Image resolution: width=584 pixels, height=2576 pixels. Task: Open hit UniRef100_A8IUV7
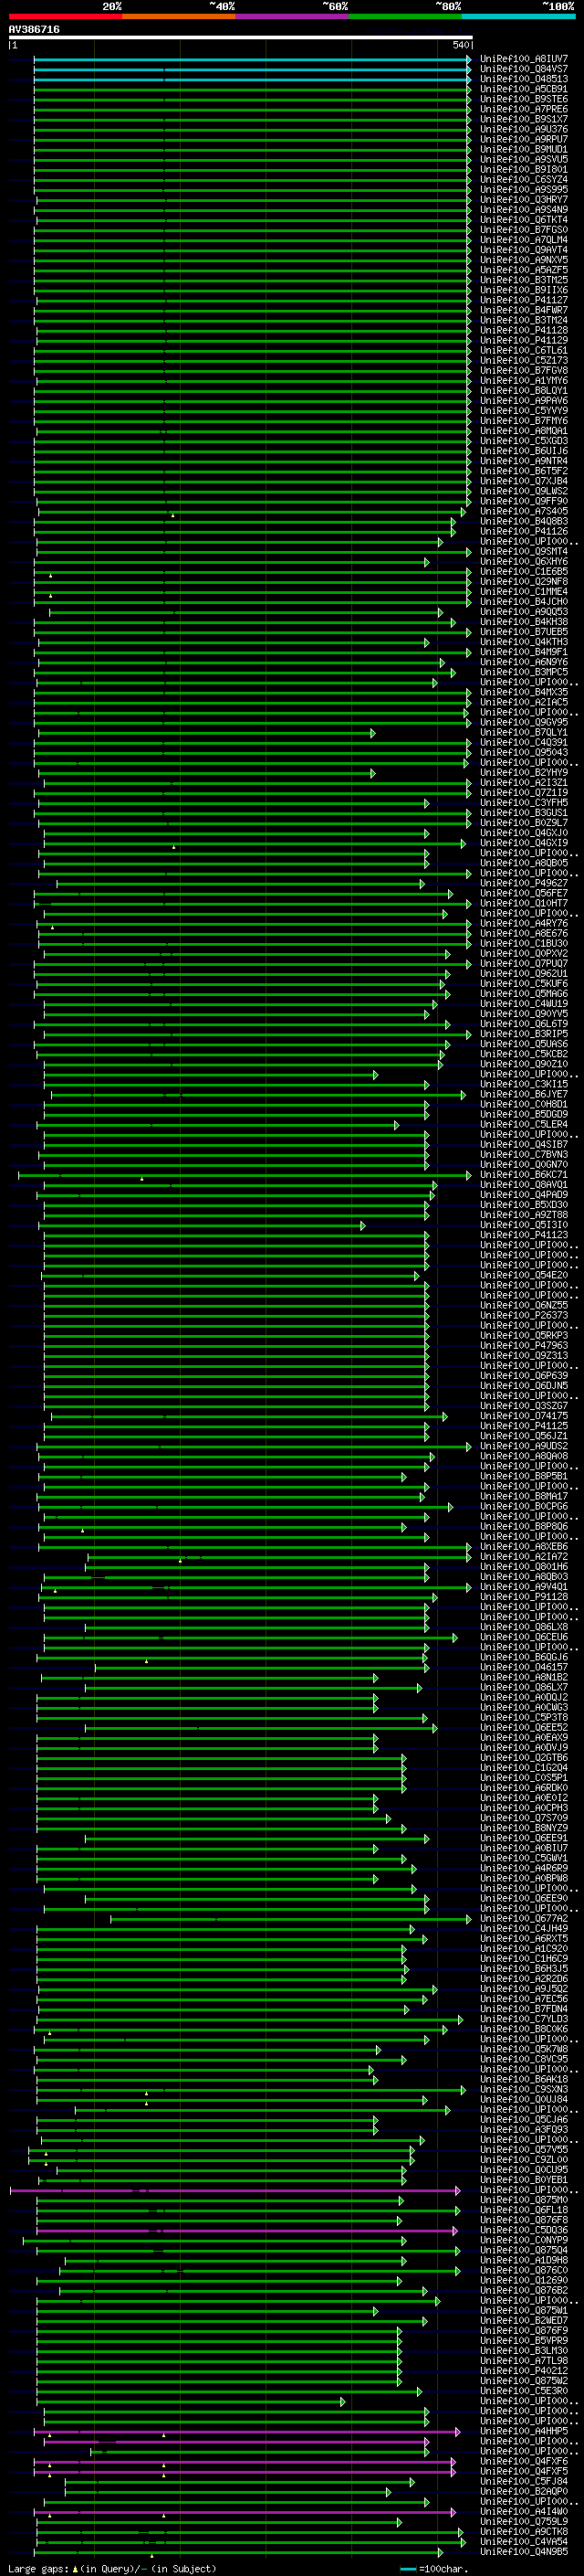click(x=524, y=59)
